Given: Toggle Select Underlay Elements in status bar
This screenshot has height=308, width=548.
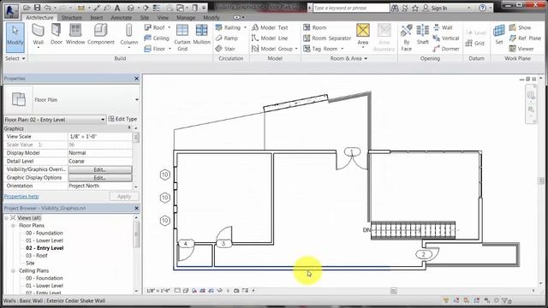Looking at the screenshot, I should point(456,300).
